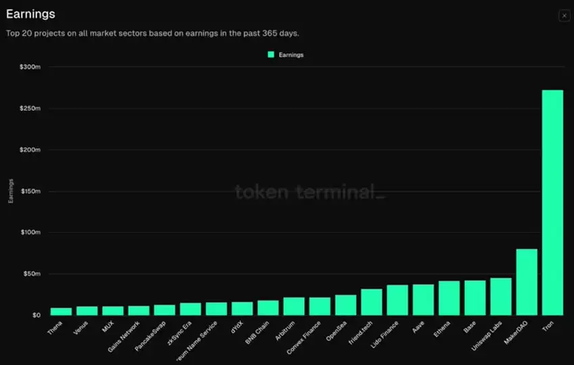Click the Uniswap Labs bar
574x365 pixels.
500,297
